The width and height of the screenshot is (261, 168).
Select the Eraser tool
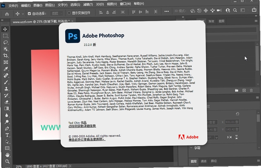coord(7,102)
